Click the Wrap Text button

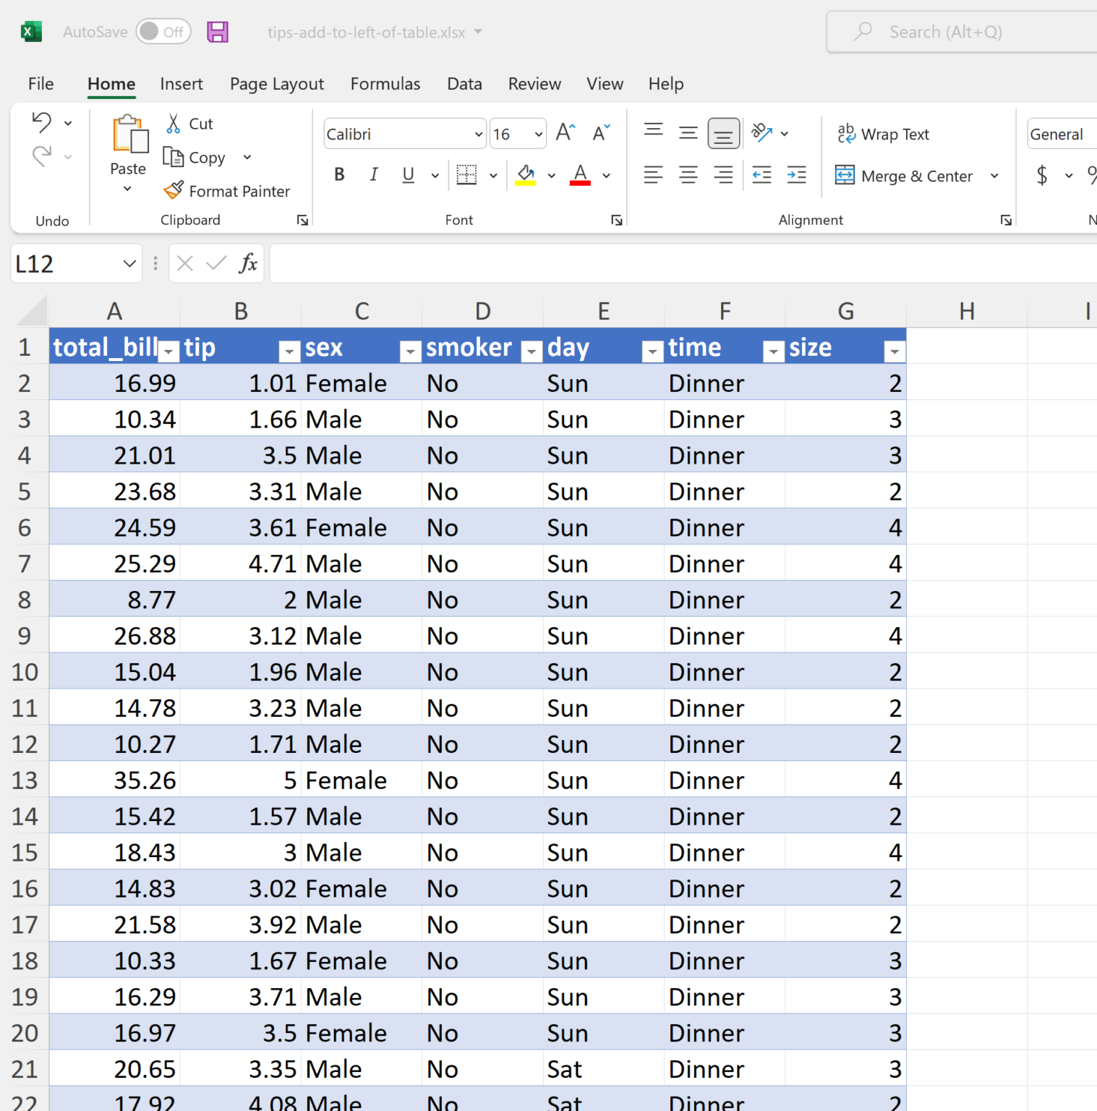click(884, 135)
